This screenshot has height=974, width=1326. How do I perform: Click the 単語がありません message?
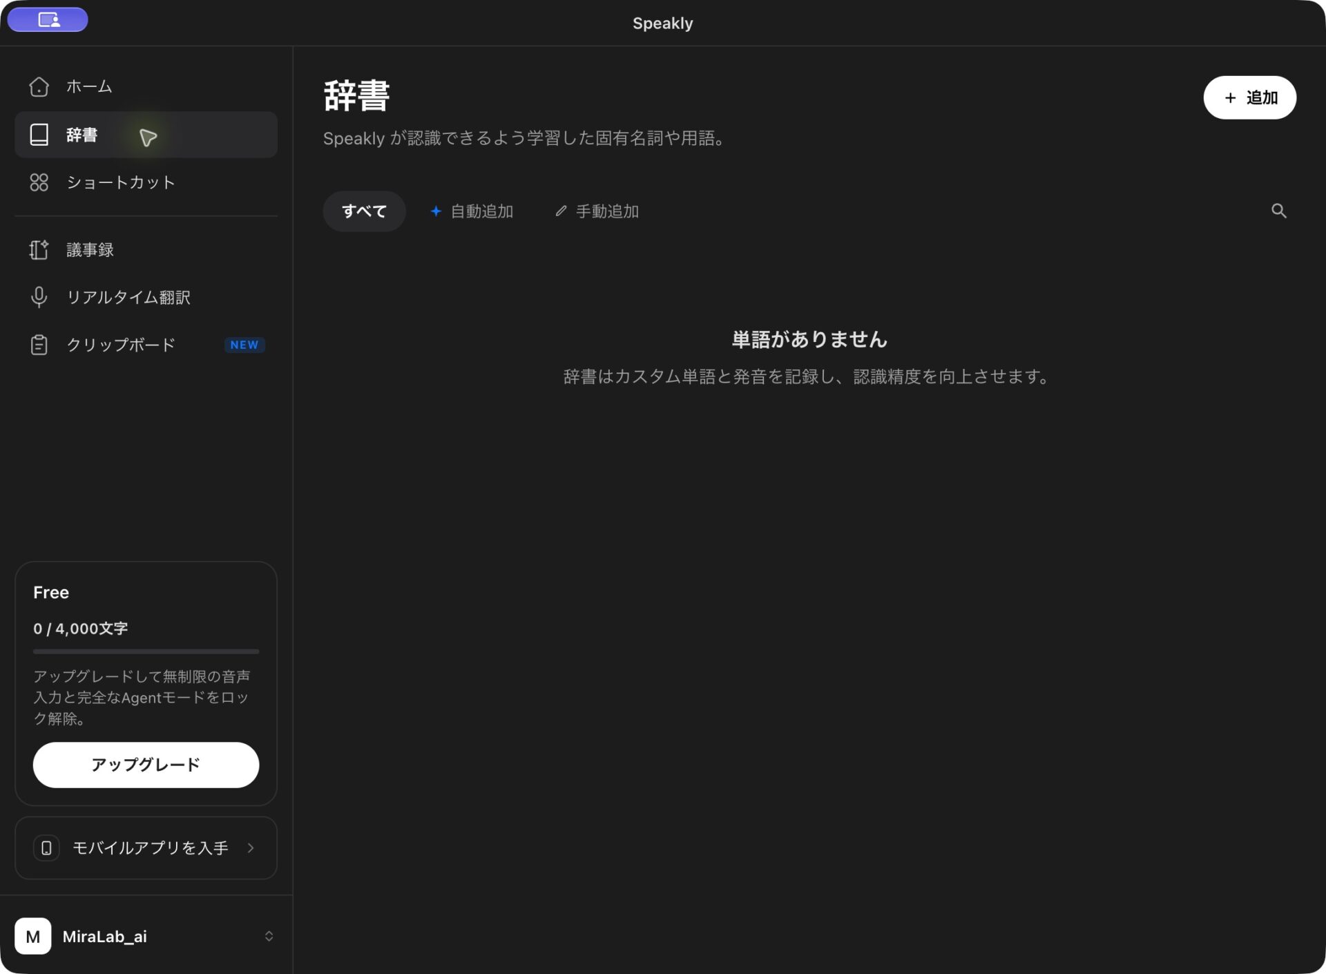(809, 339)
